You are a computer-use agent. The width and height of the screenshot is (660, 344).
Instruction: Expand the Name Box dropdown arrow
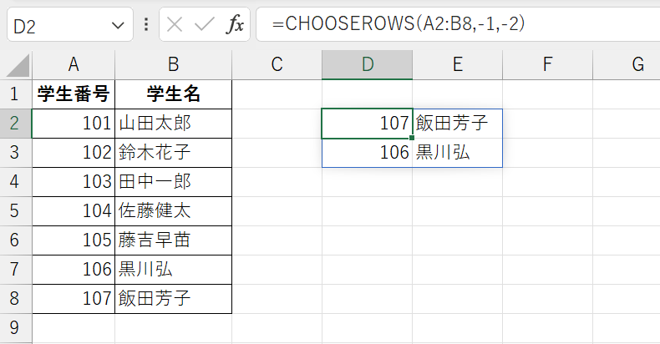pyautogui.click(x=118, y=26)
